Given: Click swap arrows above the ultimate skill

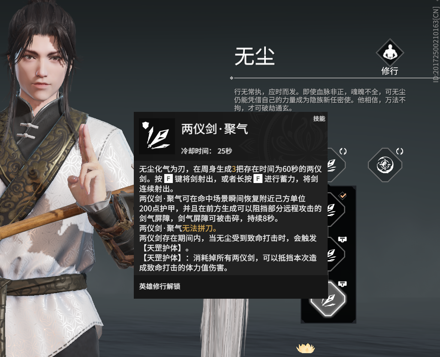Looking at the screenshot, I should click(x=400, y=151).
